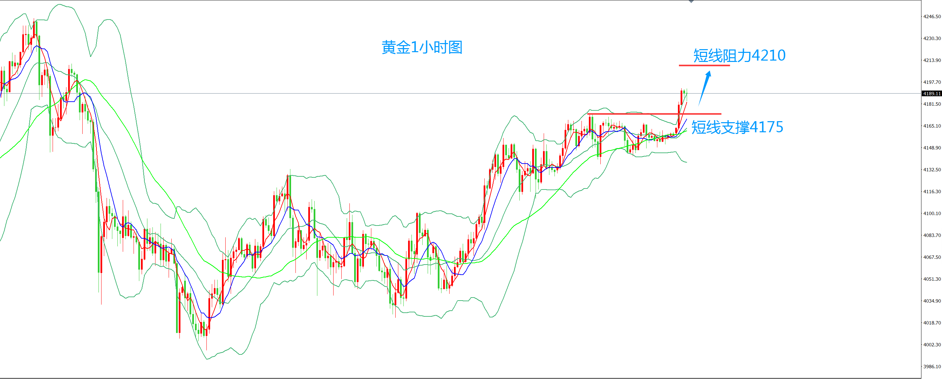Click the 4116.30 price axis label
Image resolution: width=942 pixels, height=379 pixels.
click(x=932, y=192)
